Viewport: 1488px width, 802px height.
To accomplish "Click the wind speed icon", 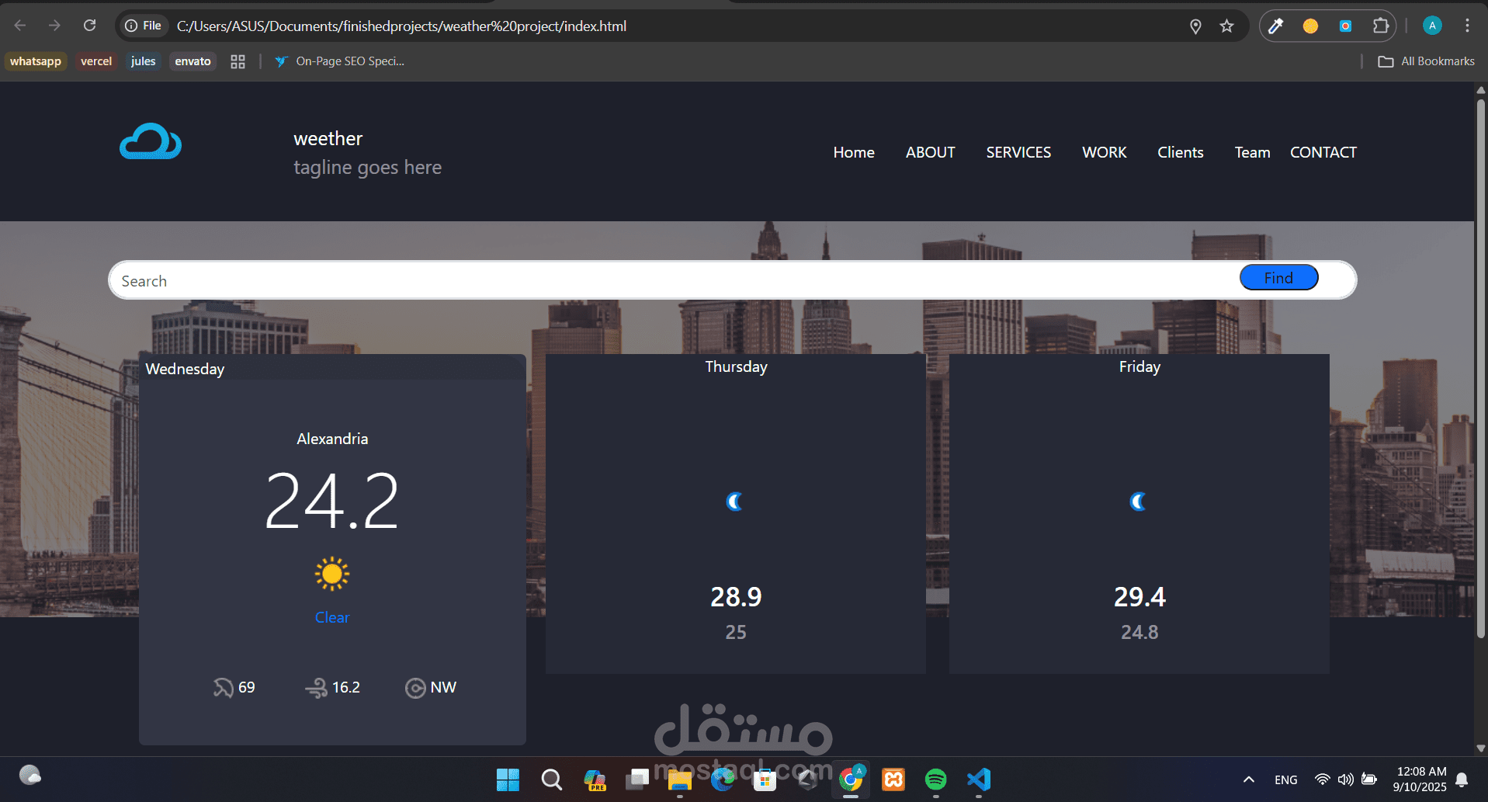I will [316, 688].
